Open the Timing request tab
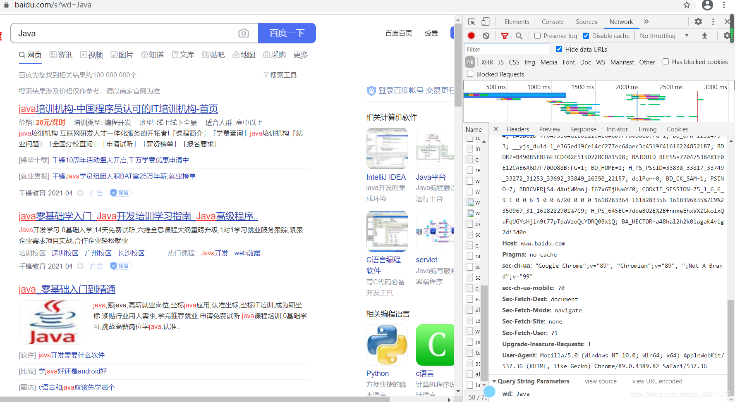 [647, 129]
